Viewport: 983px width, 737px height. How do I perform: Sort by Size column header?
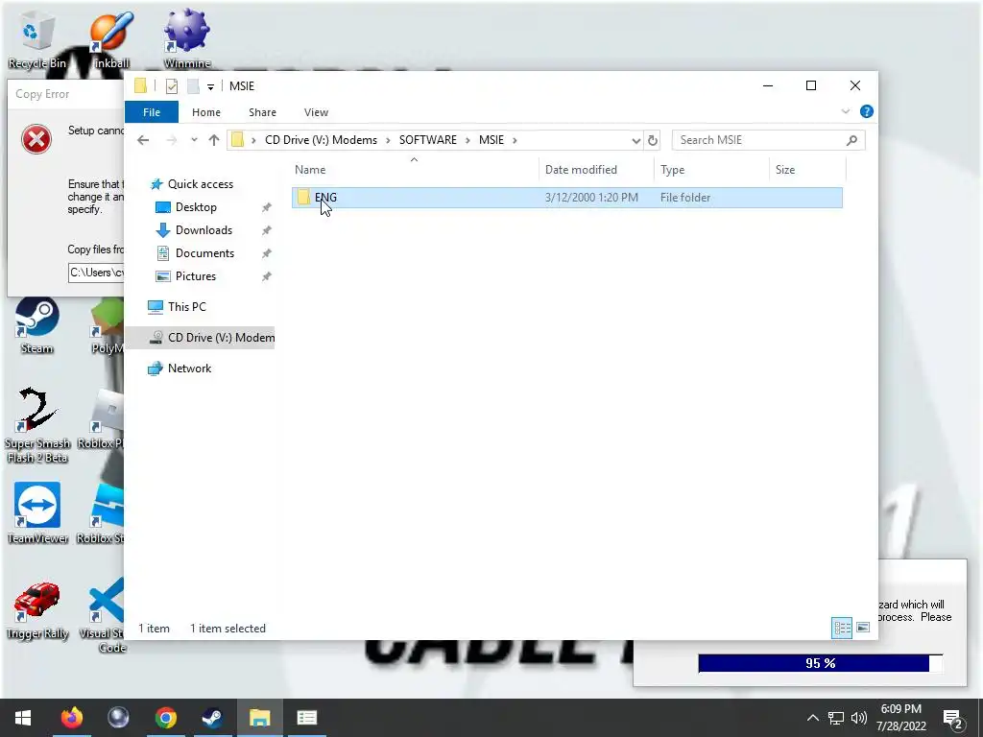(807, 169)
